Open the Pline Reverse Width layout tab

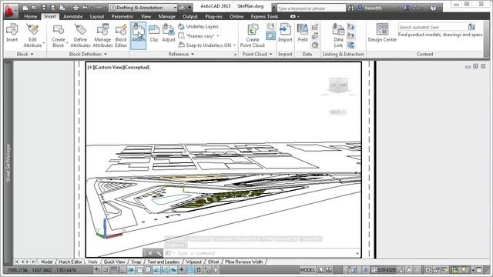click(244, 262)
